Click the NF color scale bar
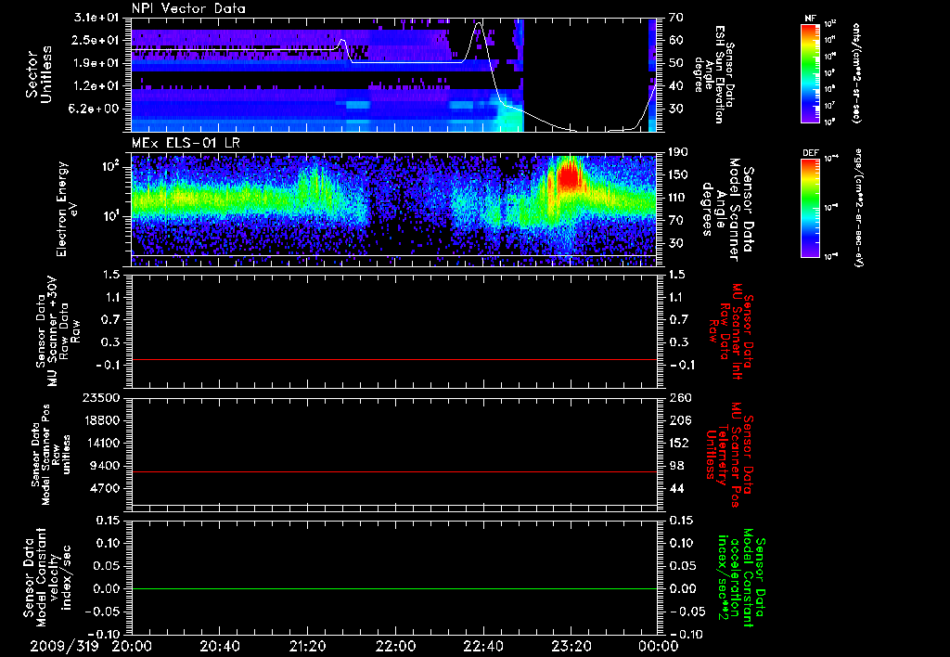The width and height of the screenshot is (950, 657). tap(811, 73)
